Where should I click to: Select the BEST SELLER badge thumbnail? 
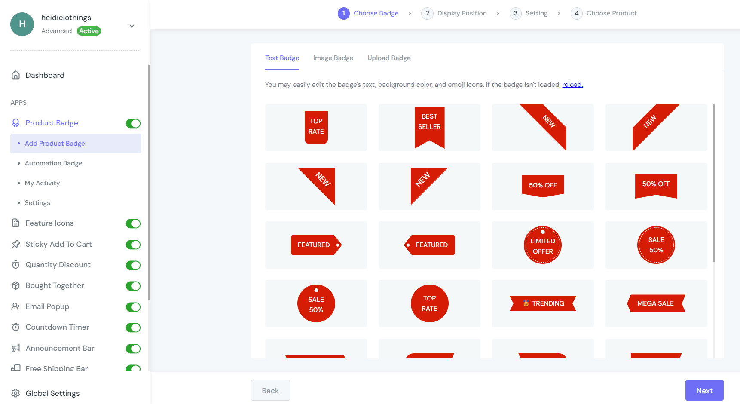click(x=429, y=128)
